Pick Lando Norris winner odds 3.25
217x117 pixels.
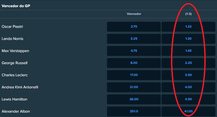134,39
